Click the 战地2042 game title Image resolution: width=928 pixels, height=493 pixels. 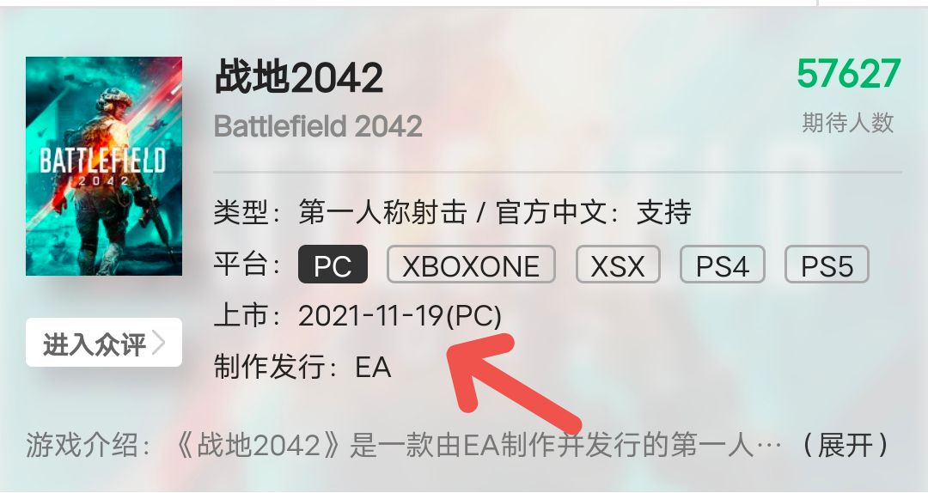point(299,77)
